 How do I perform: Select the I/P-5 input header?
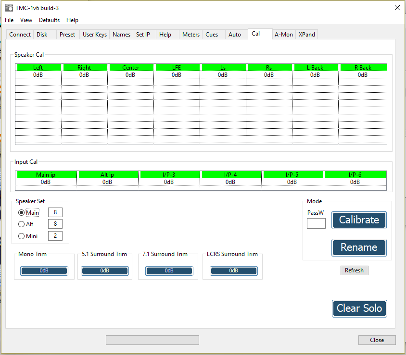293,174
